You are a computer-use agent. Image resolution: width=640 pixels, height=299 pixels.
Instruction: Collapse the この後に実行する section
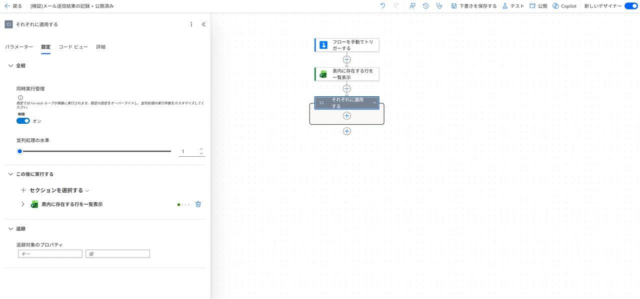point(10,174)
